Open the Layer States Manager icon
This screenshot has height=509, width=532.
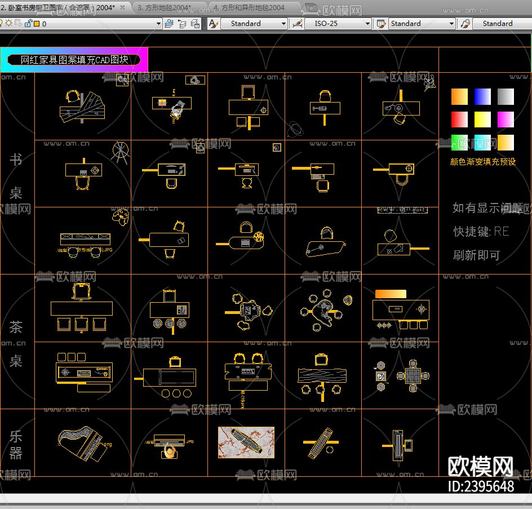pyautogui.click(x=195, y=24)
